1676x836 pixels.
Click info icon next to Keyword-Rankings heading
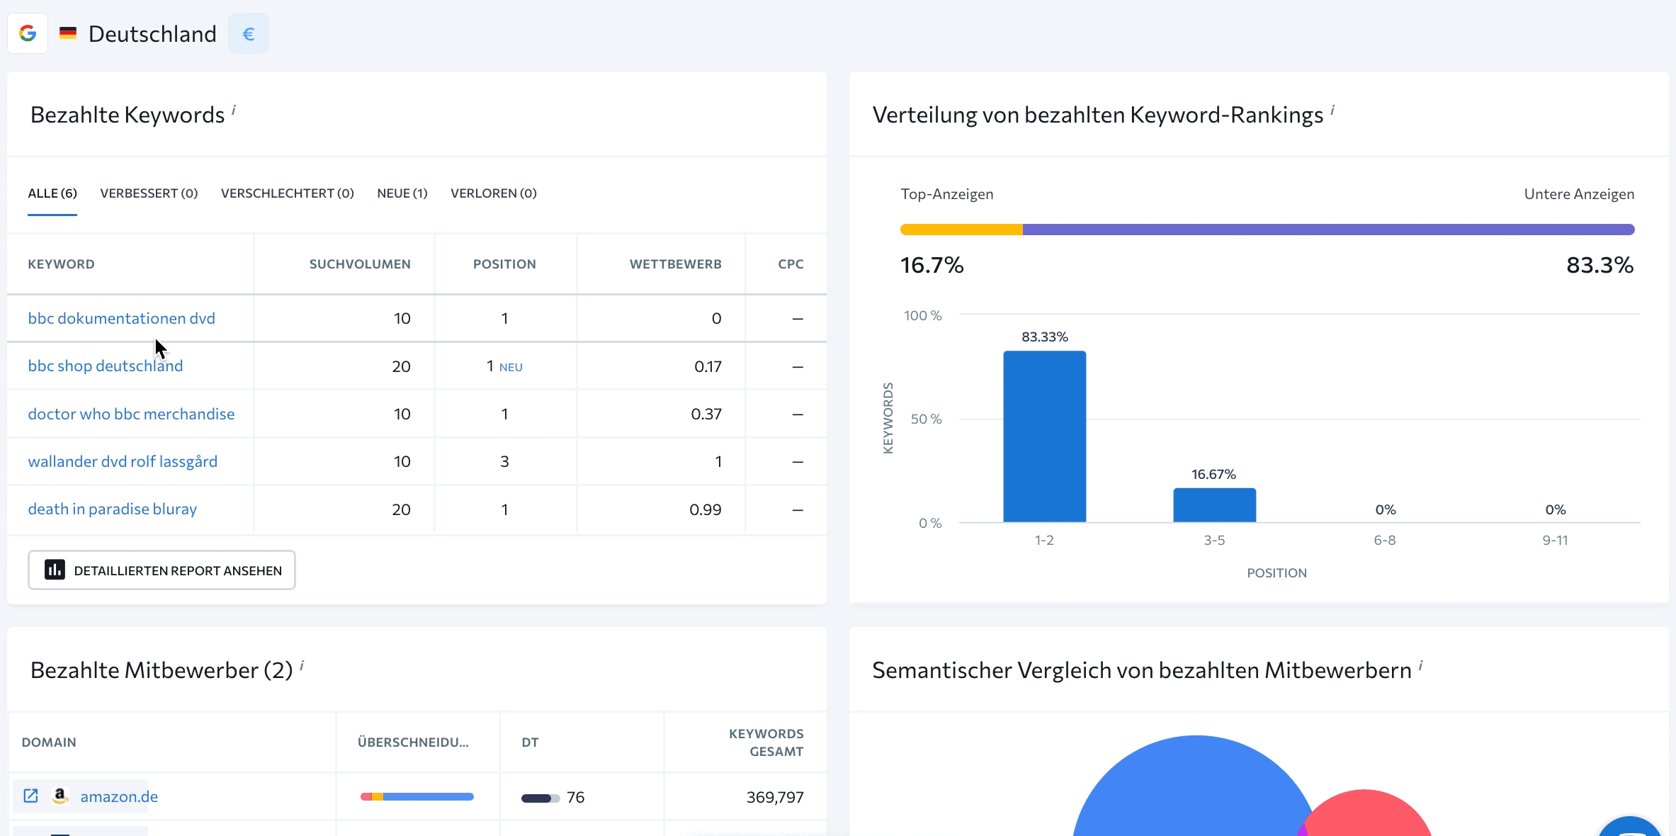tap(1332, 110)
